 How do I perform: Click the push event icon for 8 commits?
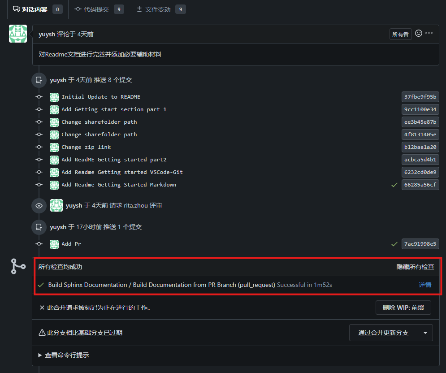(x=39, y=80)
